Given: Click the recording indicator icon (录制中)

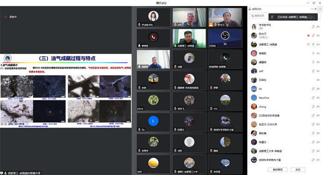Looking at the screenshot, I should [6, 17].
